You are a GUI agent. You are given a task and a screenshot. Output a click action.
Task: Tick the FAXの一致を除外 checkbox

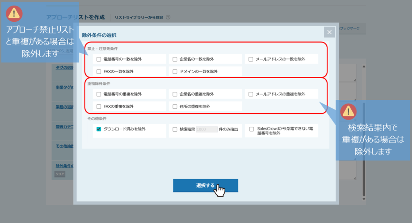(x=99, y=71)
